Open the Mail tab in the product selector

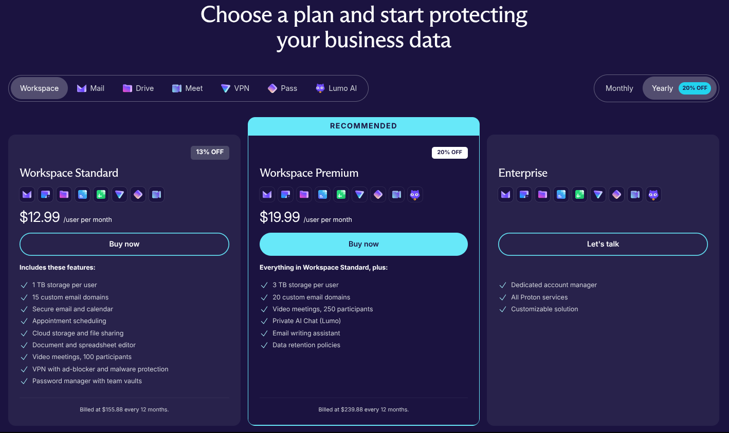coord(90,88)
